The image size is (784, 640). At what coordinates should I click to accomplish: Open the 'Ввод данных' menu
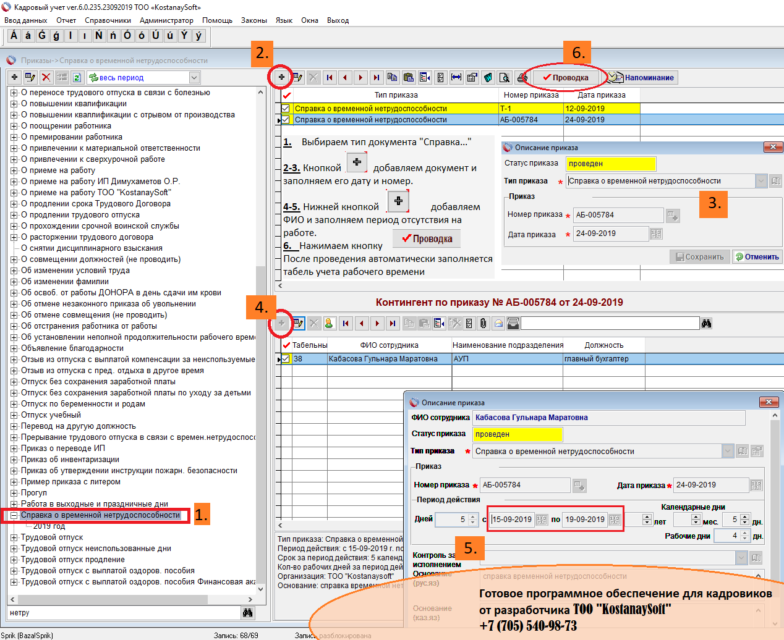pos(26,20)
